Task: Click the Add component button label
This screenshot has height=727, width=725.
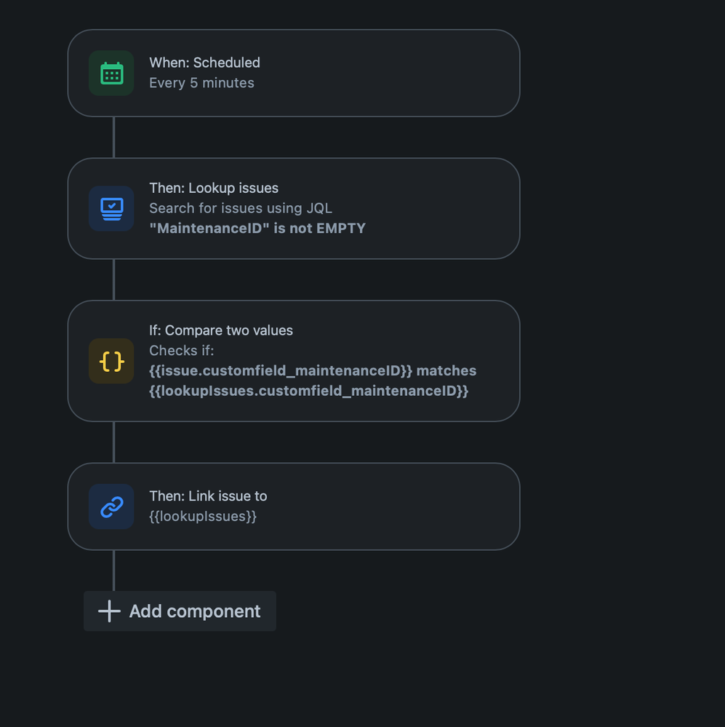Action: pyautogui.click(x=195, y=611)
